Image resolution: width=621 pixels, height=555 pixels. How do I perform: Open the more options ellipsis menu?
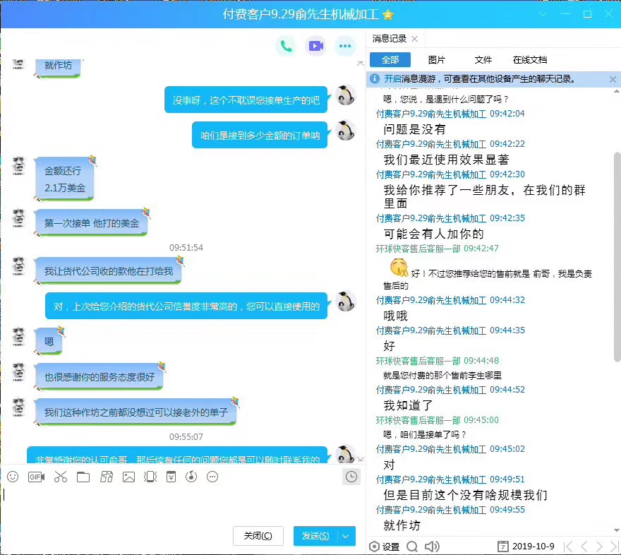tap(344, 46)
